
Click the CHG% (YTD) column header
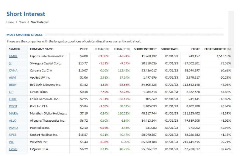click(122, 49)
